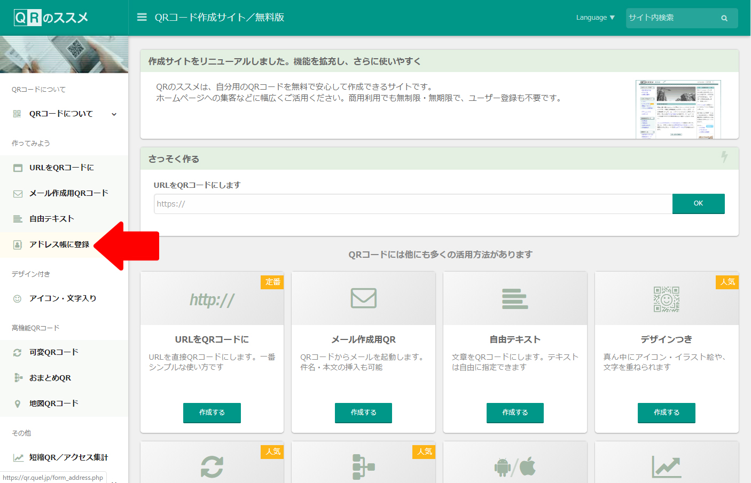The height and width of the screenshot is (483, 751).
Task: Click the map pin icon in sidebar
Action: tap(18, 404)
